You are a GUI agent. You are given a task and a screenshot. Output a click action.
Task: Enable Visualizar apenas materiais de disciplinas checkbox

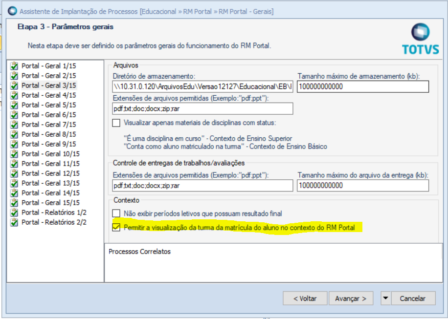116,123
